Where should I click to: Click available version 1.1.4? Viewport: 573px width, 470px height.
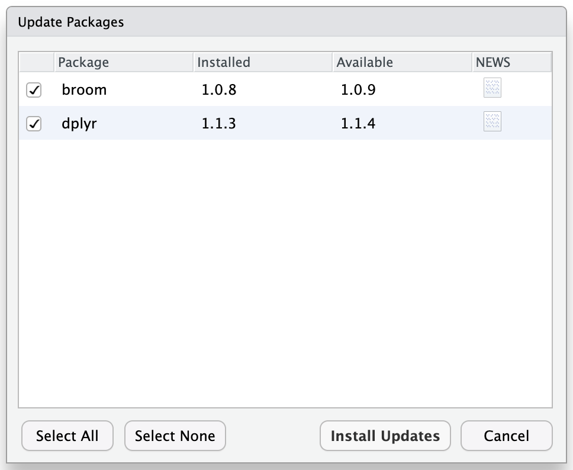click(x=358, y=124)
